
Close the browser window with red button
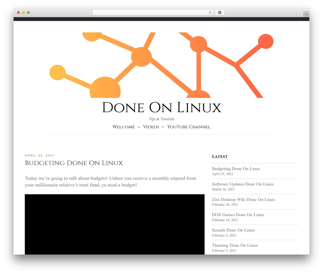coord(18,13)
